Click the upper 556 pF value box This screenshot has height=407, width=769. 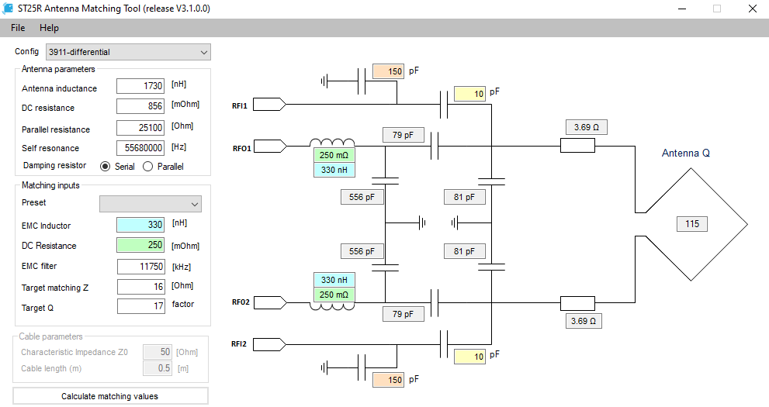coord(362,197)
